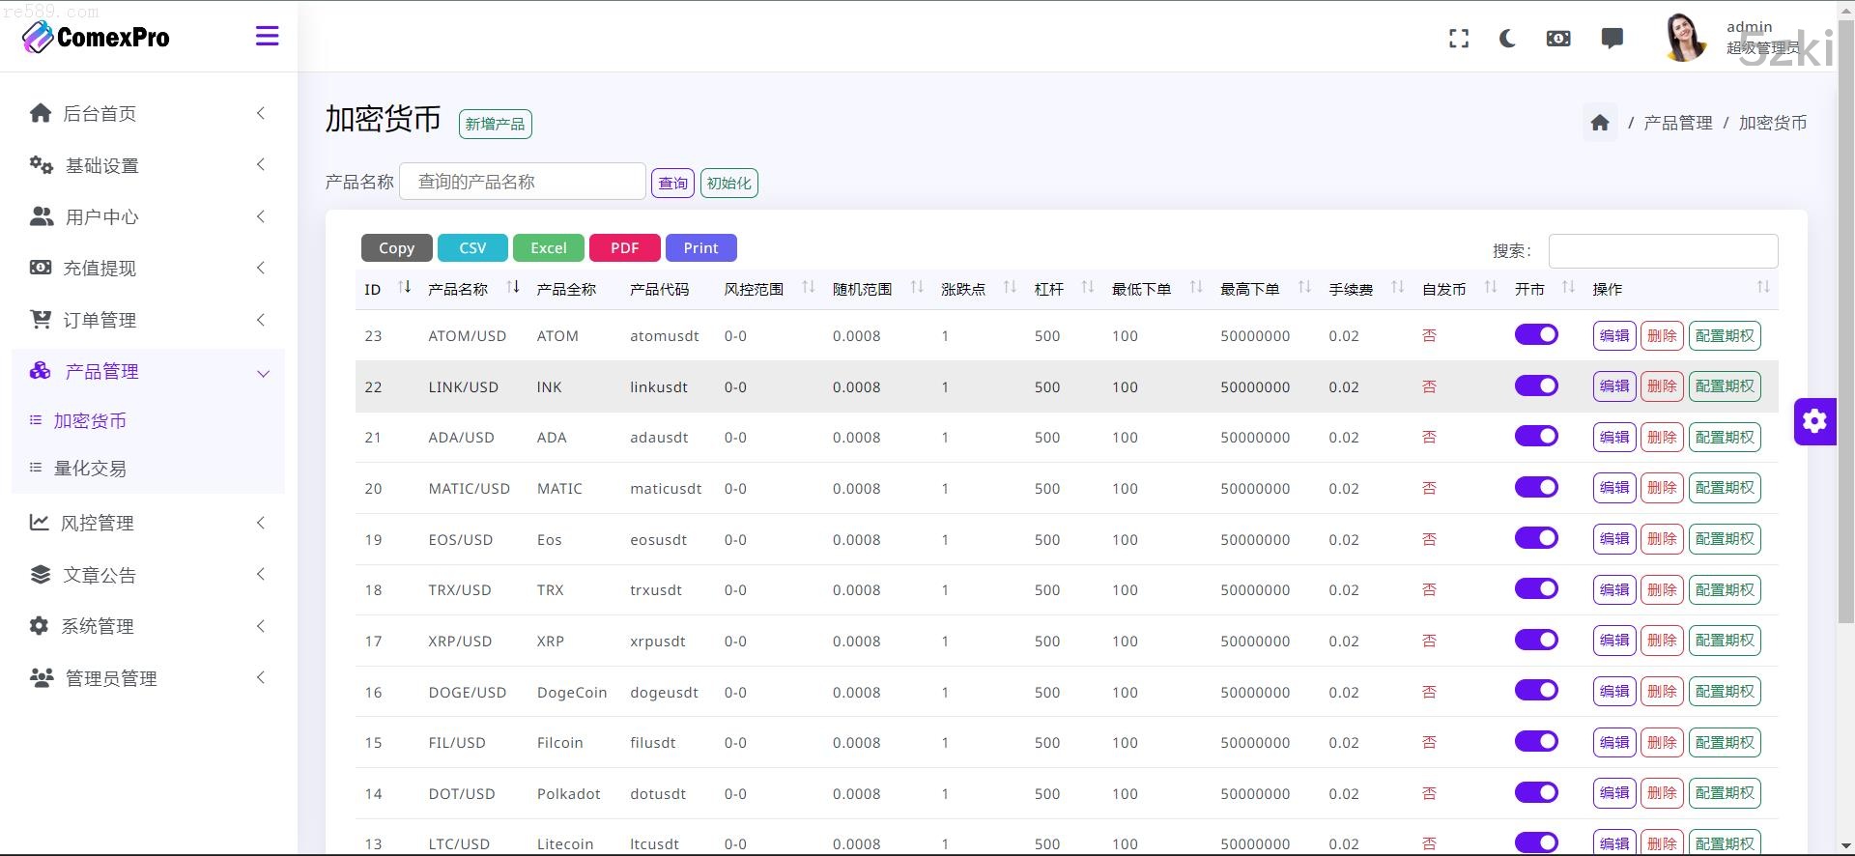Screen dimensions: 1855x856
Task: Export the table as Excel
Action: click(548, 248)
